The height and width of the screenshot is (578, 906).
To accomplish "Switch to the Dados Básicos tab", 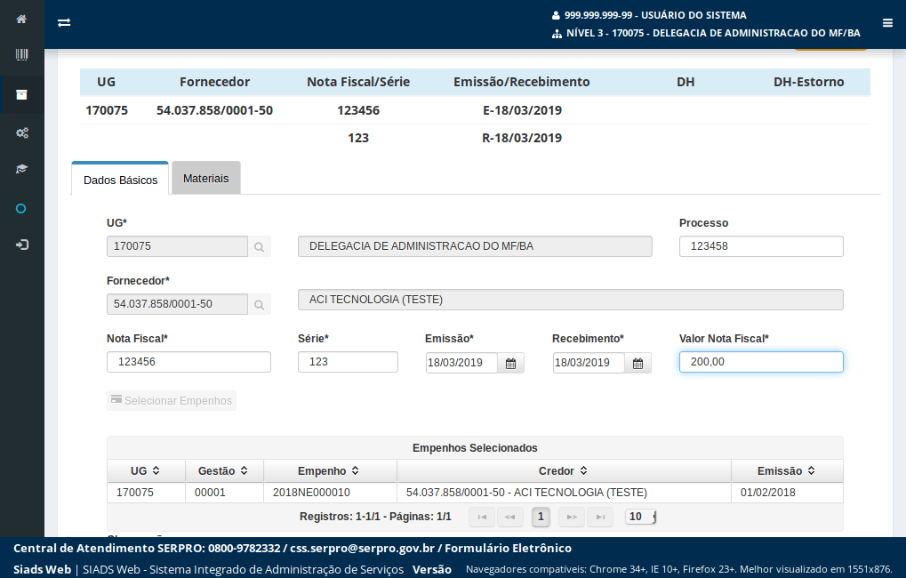I will coord(120,180).
